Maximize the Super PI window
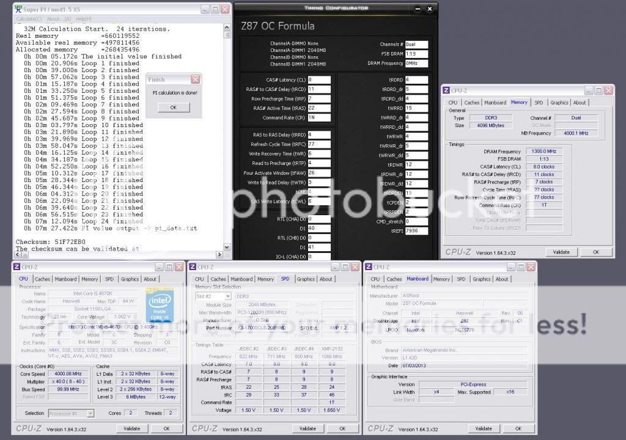This screenshot has width=626, height=440. coord(215,9)
